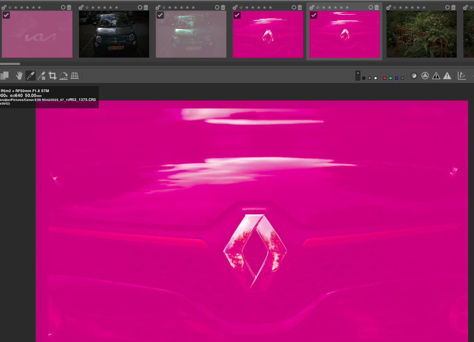Activate the Crop tool

pos(53,76)
